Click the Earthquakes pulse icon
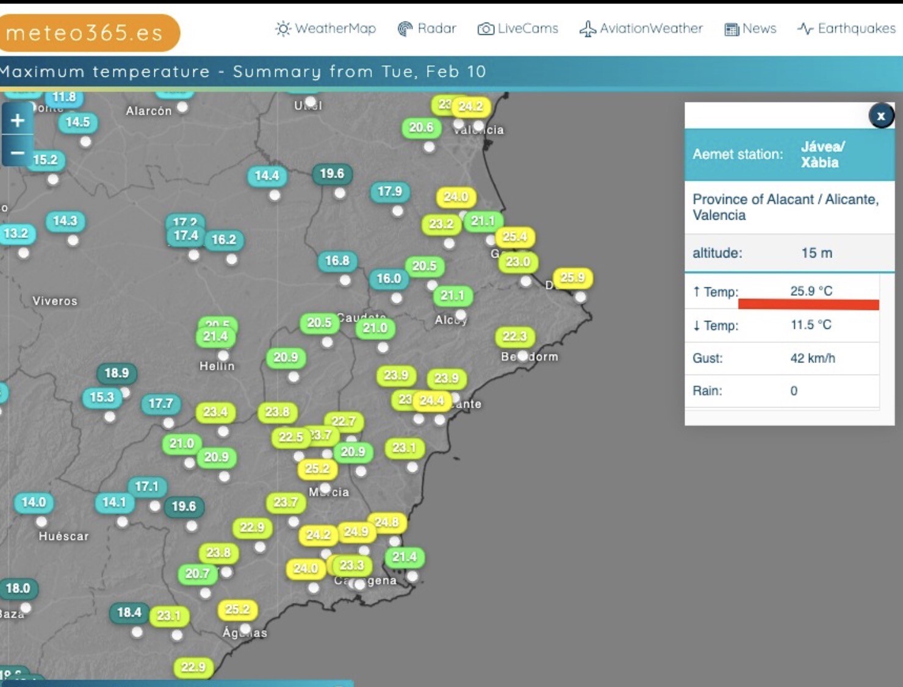Image resolution: width=903 pixels, height=687 pixels. pyautogui.click(x=805, y=29)
